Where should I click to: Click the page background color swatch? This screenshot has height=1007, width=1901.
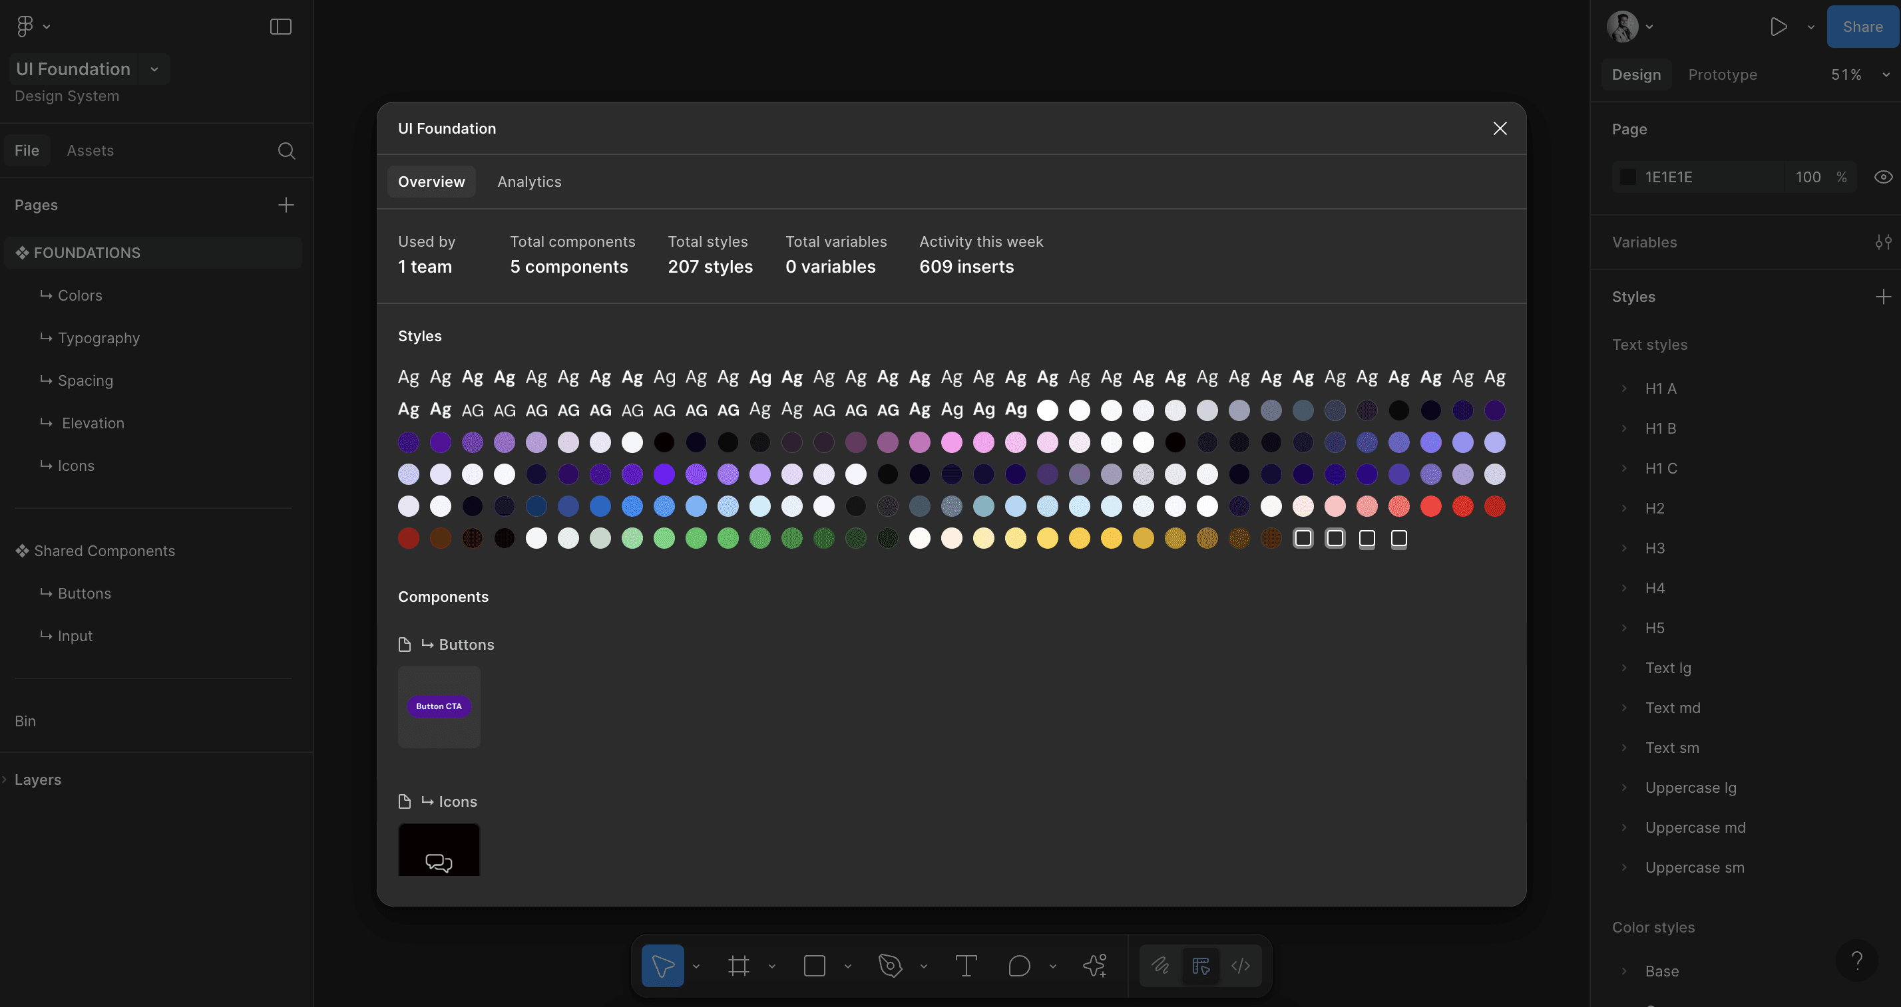tap(1627, 177)
